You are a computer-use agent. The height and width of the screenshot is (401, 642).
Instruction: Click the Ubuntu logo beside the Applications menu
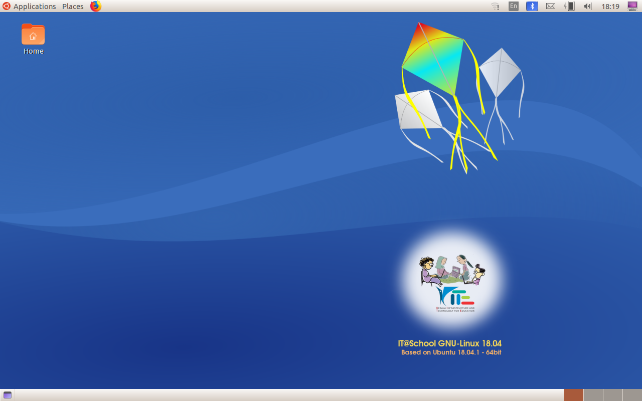pyautogui.click(x=6, y=6)
